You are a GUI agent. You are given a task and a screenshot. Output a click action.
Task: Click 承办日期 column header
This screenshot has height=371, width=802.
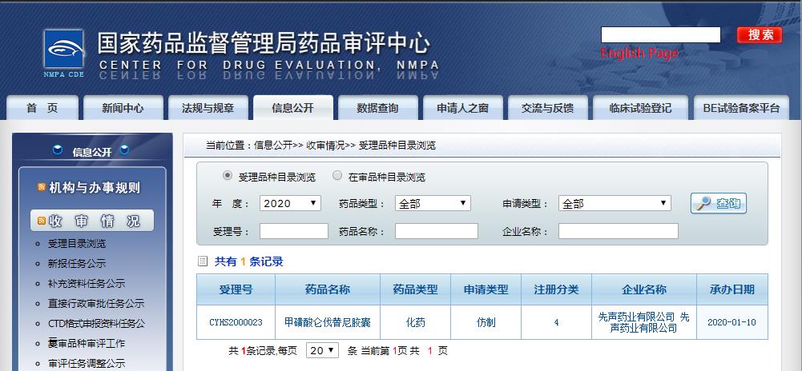point(732,289)
